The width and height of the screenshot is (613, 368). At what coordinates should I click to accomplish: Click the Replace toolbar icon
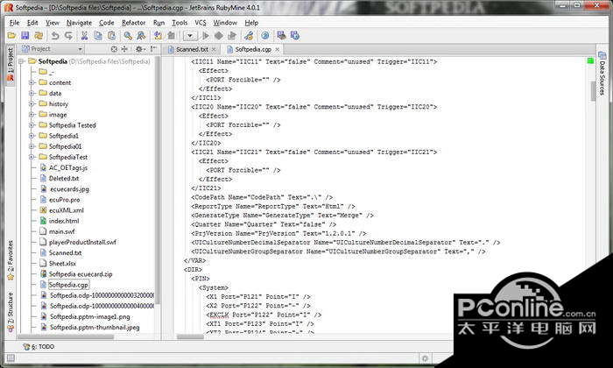coord(141,36)
